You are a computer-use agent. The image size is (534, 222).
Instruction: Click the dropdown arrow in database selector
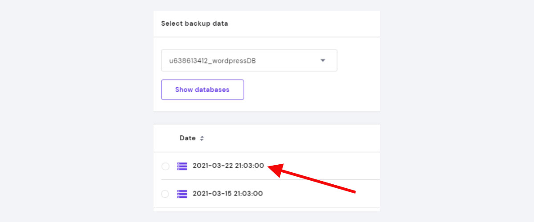tap(323, 60)
